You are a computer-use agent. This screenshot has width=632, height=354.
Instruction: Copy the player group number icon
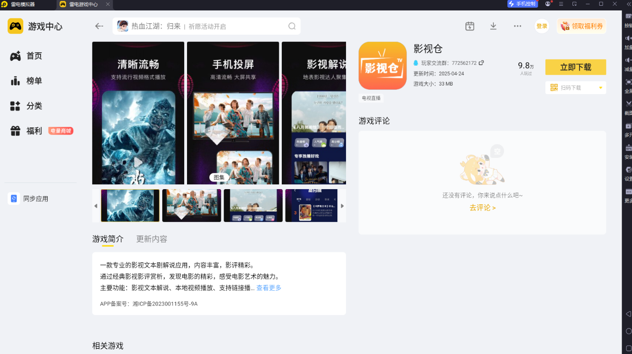(481, 63)
